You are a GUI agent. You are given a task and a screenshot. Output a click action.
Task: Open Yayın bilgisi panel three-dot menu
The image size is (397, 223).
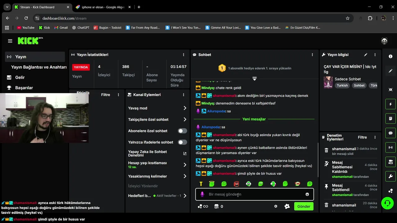[375, 55]
